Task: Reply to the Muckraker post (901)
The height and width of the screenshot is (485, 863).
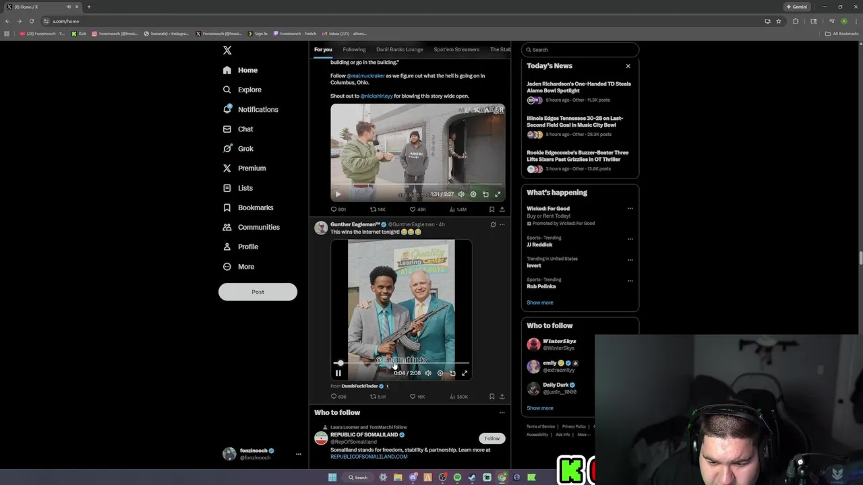Action: [x=338, y=209]
